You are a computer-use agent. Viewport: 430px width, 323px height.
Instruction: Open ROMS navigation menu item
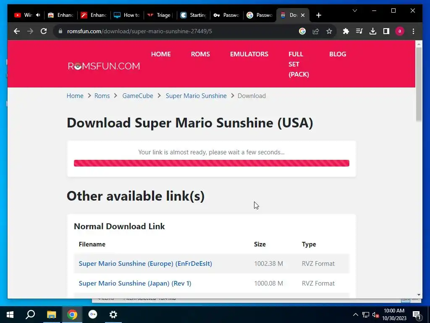(x=200, y=54)
